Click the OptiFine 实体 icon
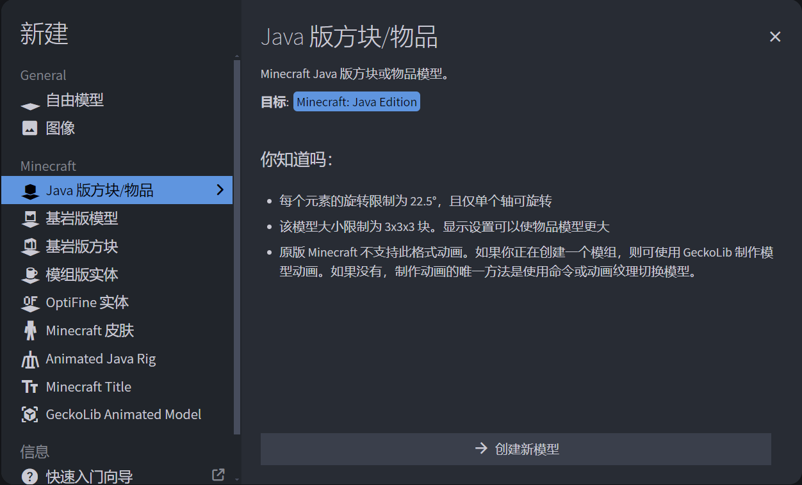 pos(30,303)
